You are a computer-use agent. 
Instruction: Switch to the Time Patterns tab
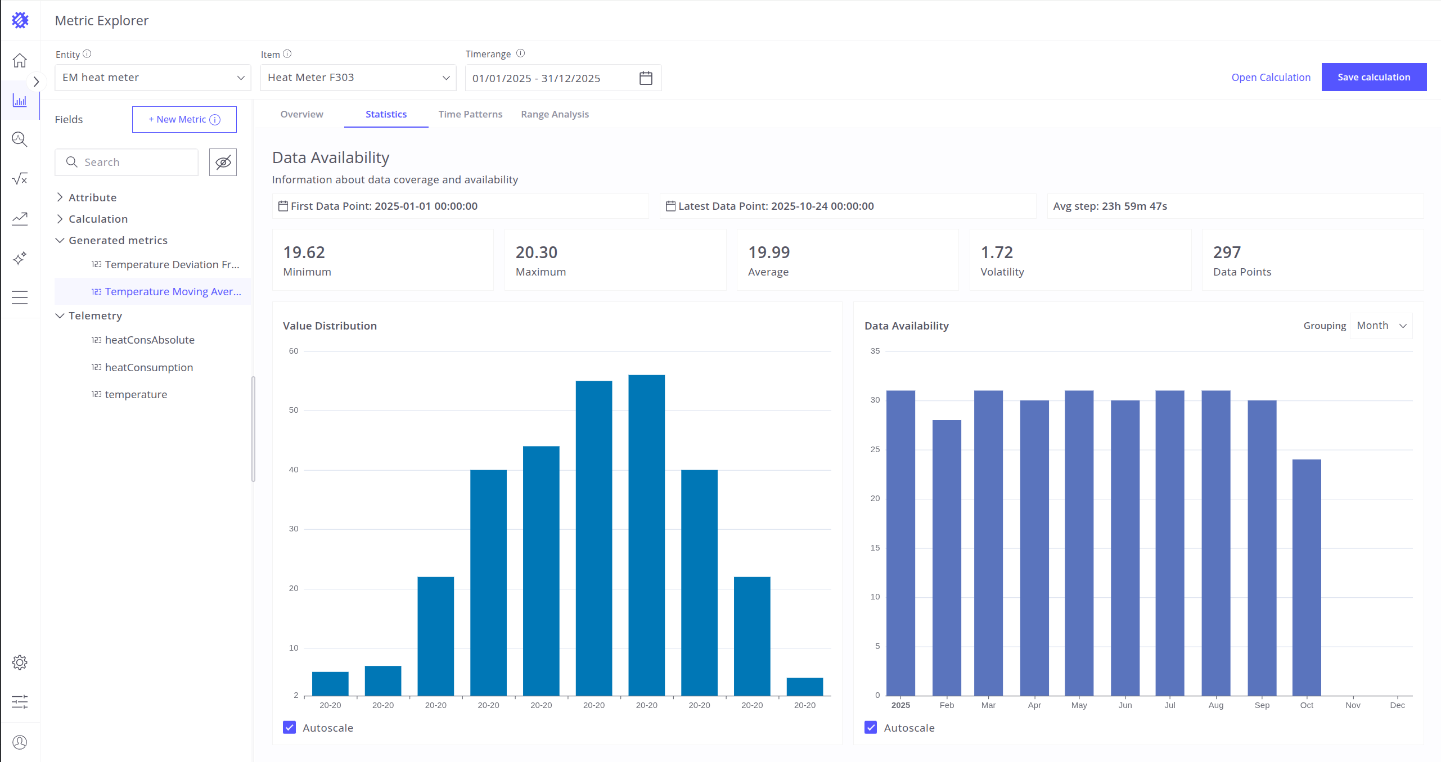(x=470, y=114)
